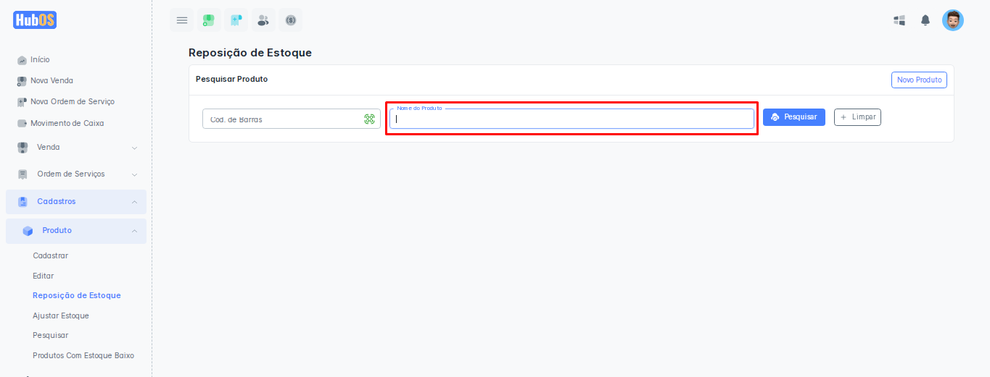
Task: Expand the Ordem de Serviços section
Action: pos(76,174)
